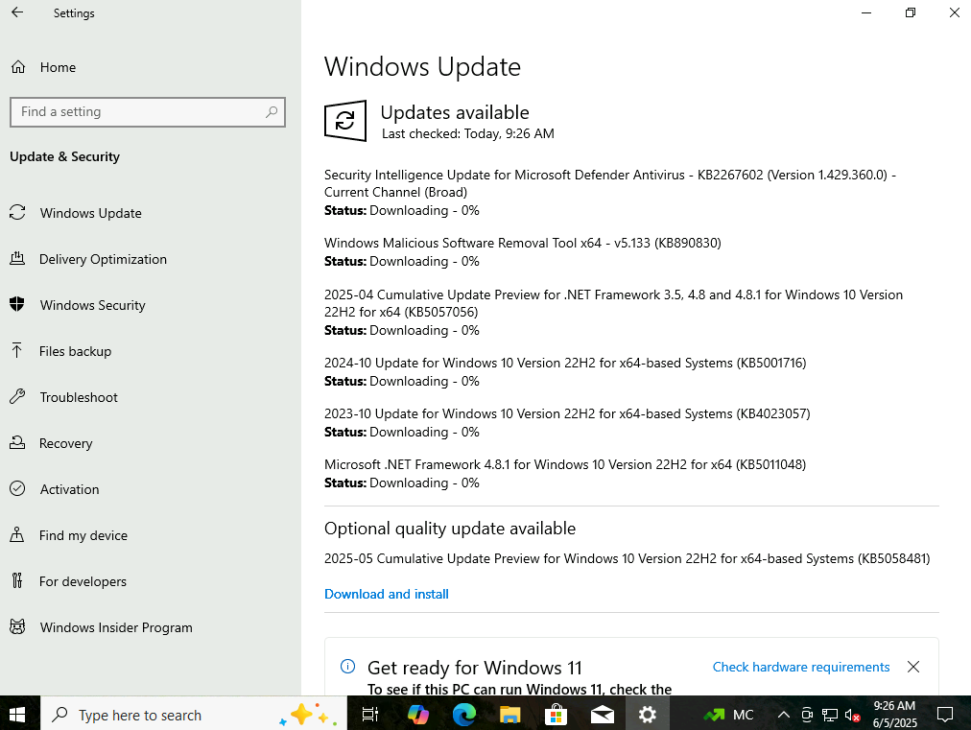
Task: Click the Activation checkmark circle icon
Action: point(17,488)
